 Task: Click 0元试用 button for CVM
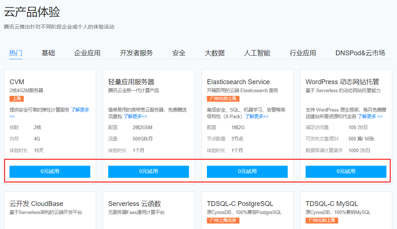pyautogui.click(x=50, y=171)
